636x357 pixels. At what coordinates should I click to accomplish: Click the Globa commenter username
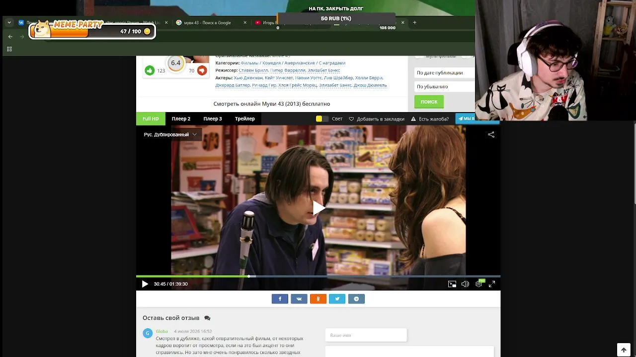(162, 331)
